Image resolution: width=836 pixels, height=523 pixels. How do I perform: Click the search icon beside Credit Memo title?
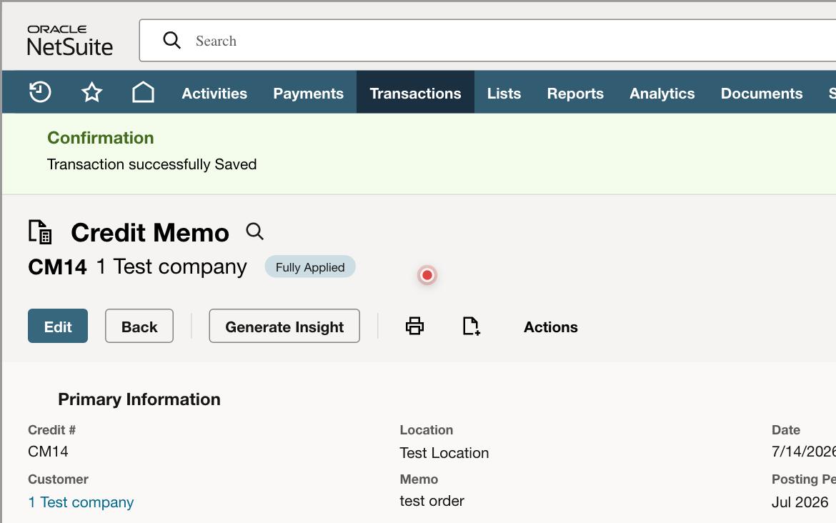[255, 231]
